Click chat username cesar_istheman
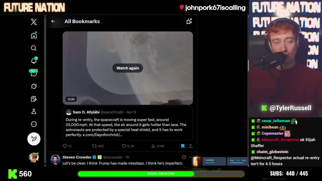Image resolution: width=322 pixels, height=181 pixels. (276, 121)
